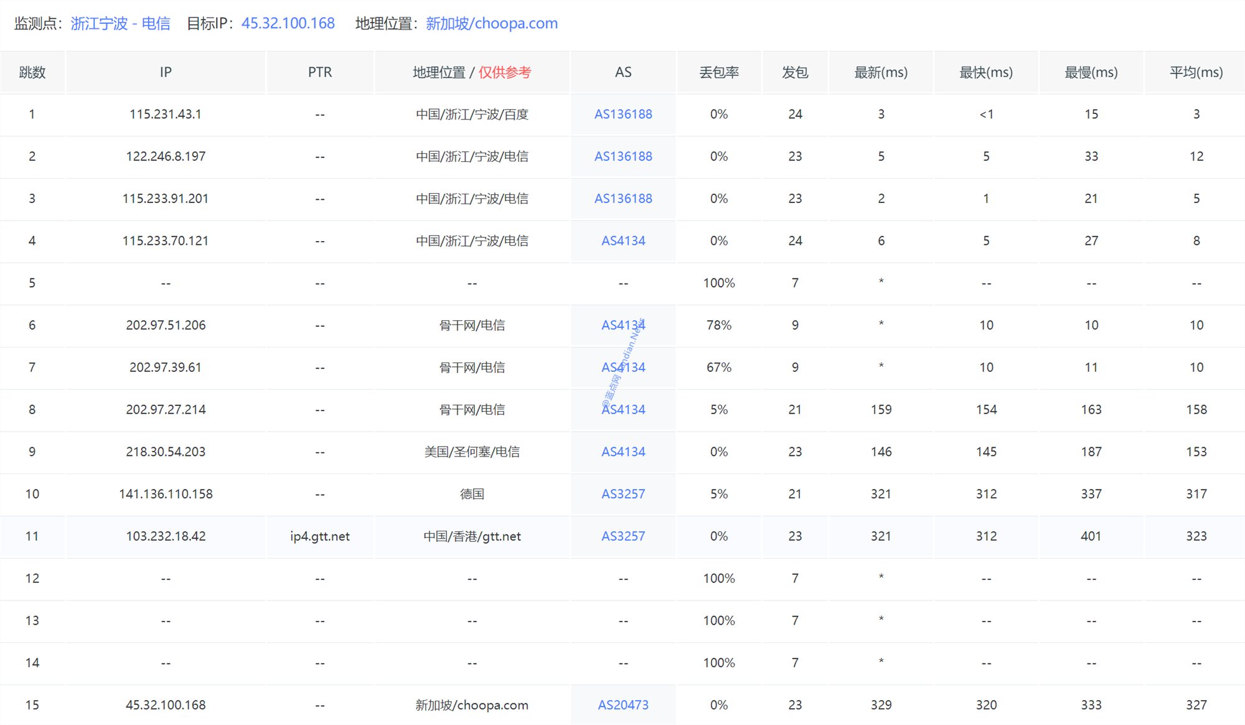Viewport: 1245px width, 725px height.
Task: Open the 新加坡/choopa.com location link in header
Action: 492,24
